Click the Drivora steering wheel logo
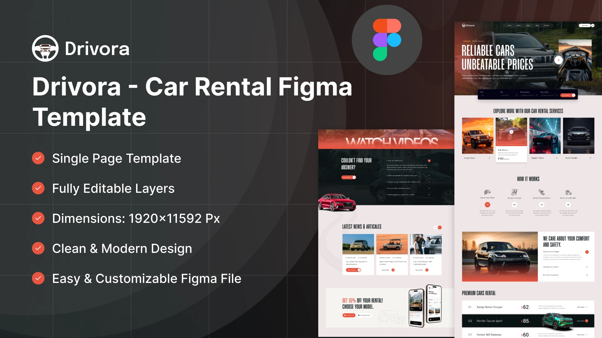602x338 pixels. tap(45, 48)
